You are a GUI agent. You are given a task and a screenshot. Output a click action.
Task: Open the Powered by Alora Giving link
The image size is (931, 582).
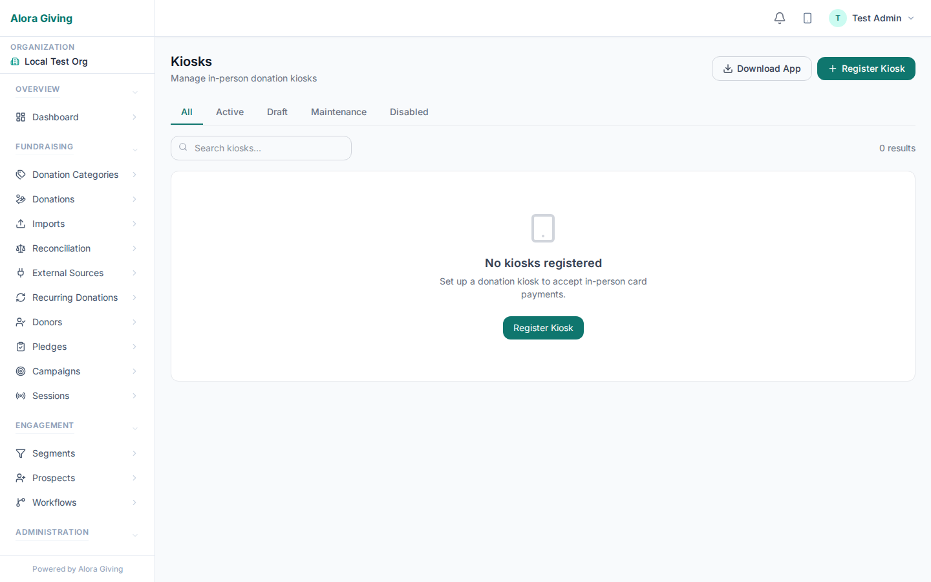[x=77, y=568]
